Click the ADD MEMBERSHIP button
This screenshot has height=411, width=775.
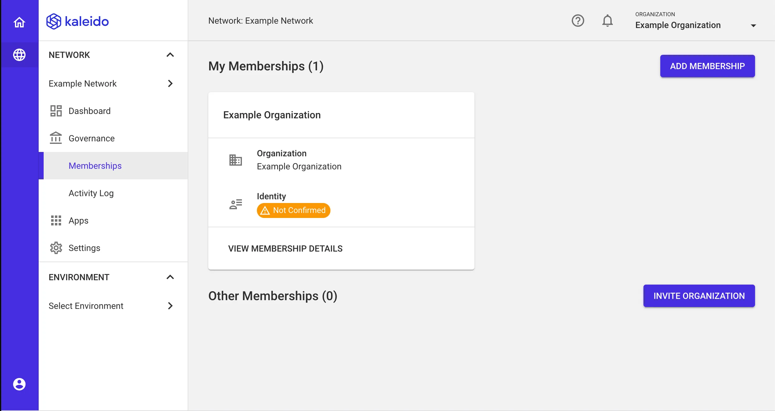click(x=707, y=66)
